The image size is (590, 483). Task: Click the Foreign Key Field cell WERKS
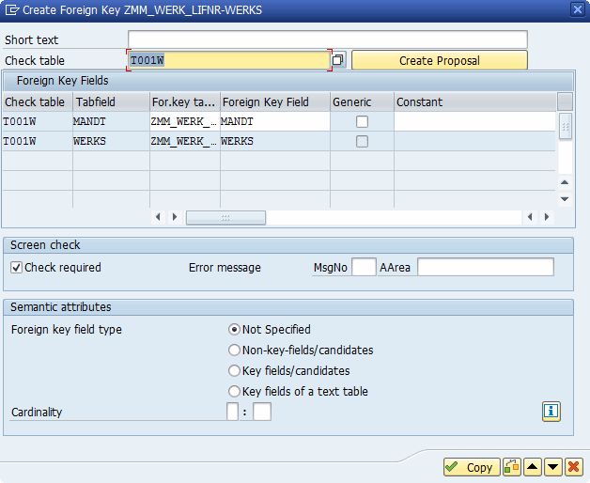[x=275, y=141]
